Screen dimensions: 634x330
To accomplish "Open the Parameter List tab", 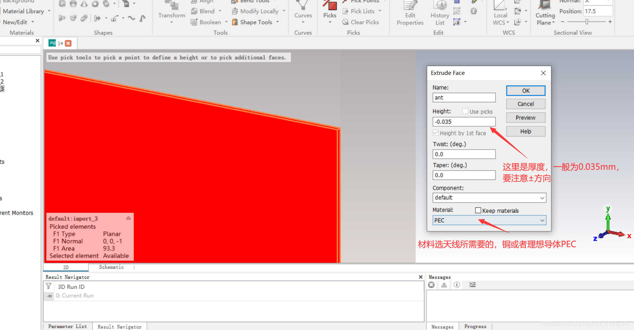I will (x=68, y=326).
